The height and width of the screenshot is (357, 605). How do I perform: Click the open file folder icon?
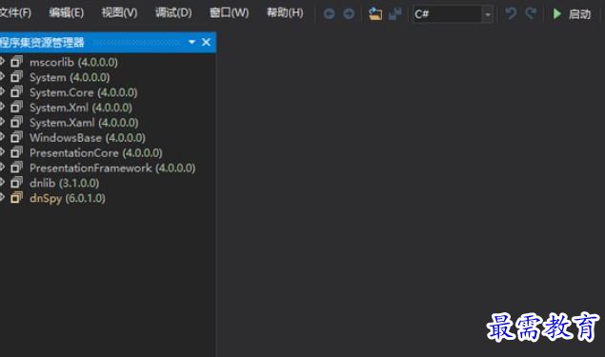[x=375, y=14]
